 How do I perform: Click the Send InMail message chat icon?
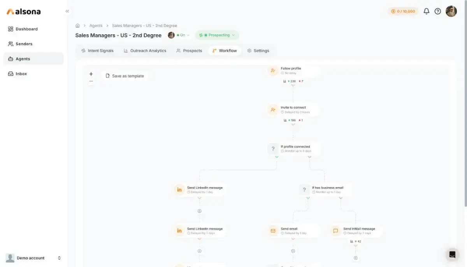pyautogui.click(x=335, y=231)
